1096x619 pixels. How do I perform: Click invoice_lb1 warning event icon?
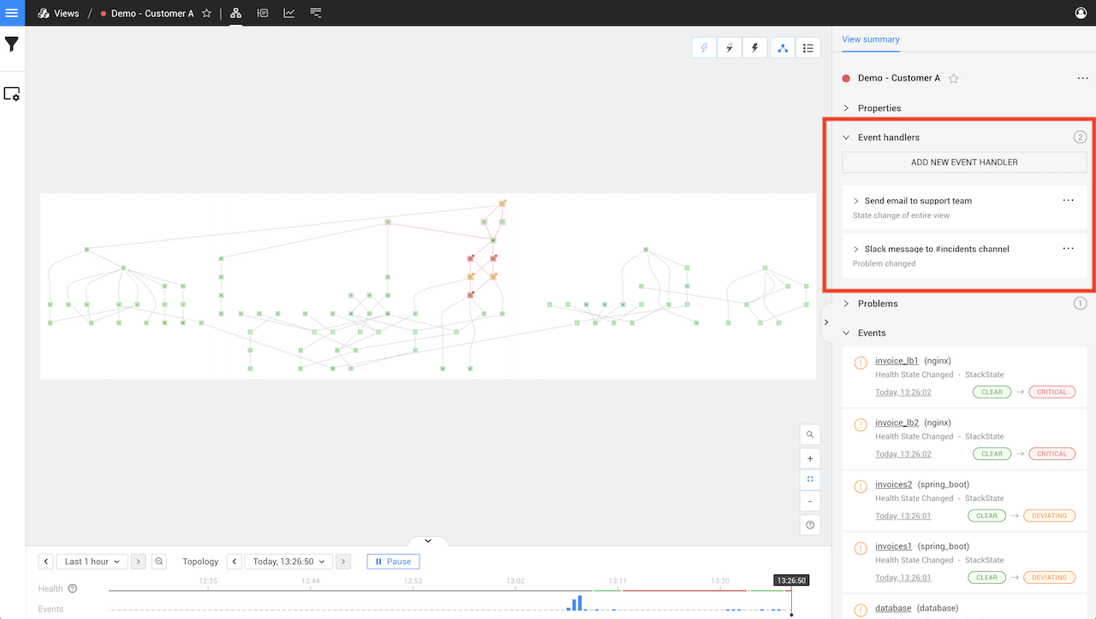pos(861,363)
